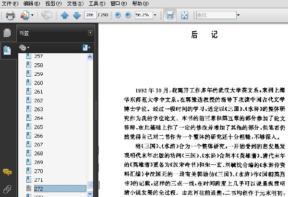Click the bookmark list scrollbar thumb
The image size is (288, 197).
pyautogui.click(x=90, y=185)
